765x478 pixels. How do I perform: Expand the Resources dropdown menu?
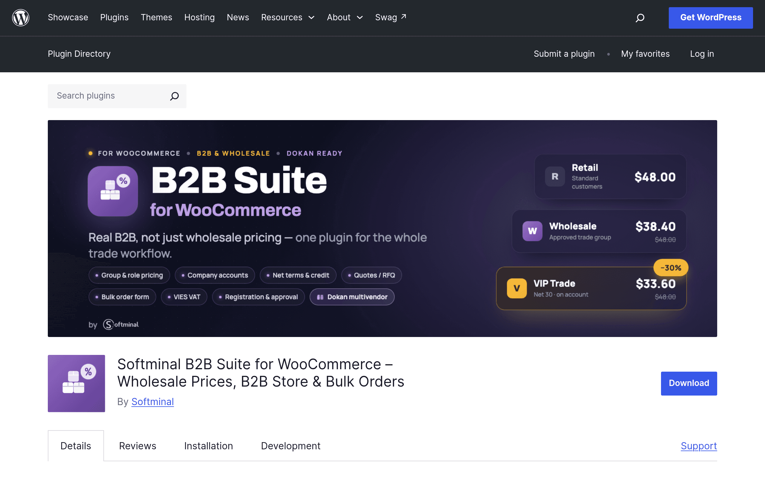[x=288, y=17]
